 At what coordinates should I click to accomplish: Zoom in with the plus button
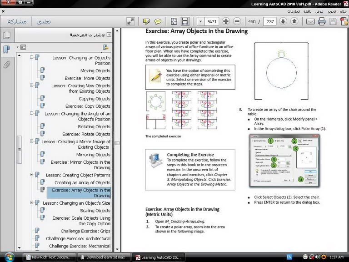pos(226,21)
